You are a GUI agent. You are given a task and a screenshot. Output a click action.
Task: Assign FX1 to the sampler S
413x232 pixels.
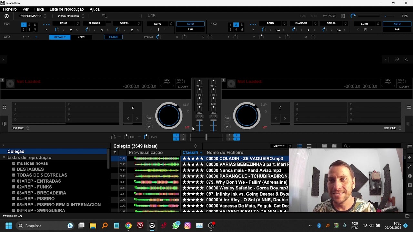[x=35, y=25]
